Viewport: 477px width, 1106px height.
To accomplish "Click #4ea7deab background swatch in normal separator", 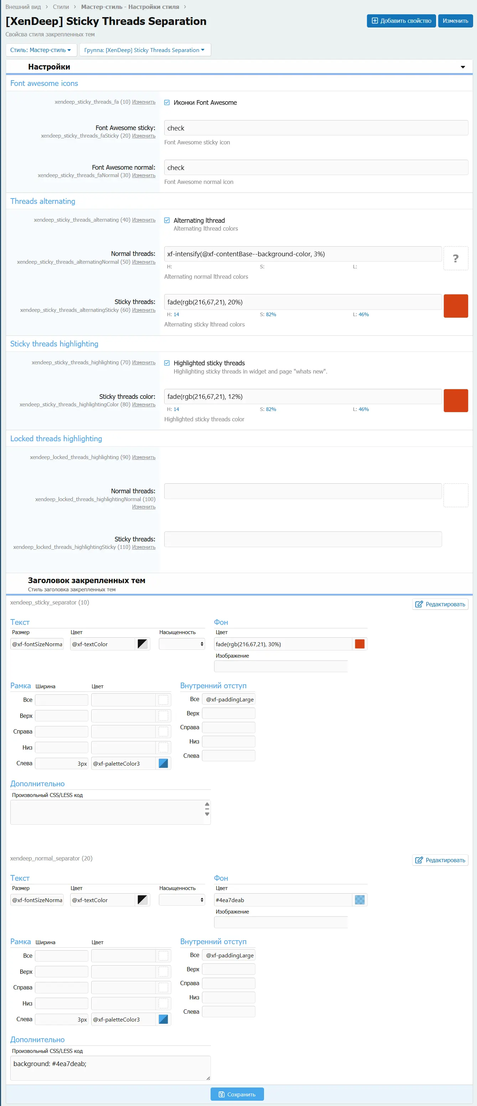I will click(359, 900).
